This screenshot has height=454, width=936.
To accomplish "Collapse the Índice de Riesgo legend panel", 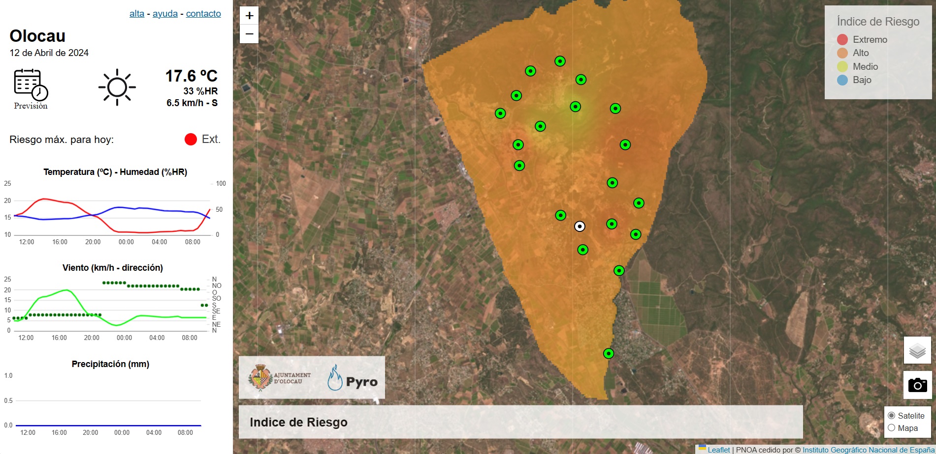I will 877,22.
